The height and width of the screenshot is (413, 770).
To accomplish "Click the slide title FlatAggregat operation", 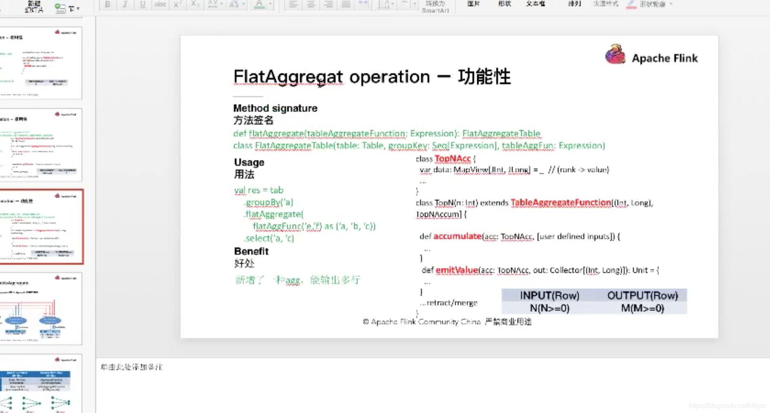I will tap(372, 77).
